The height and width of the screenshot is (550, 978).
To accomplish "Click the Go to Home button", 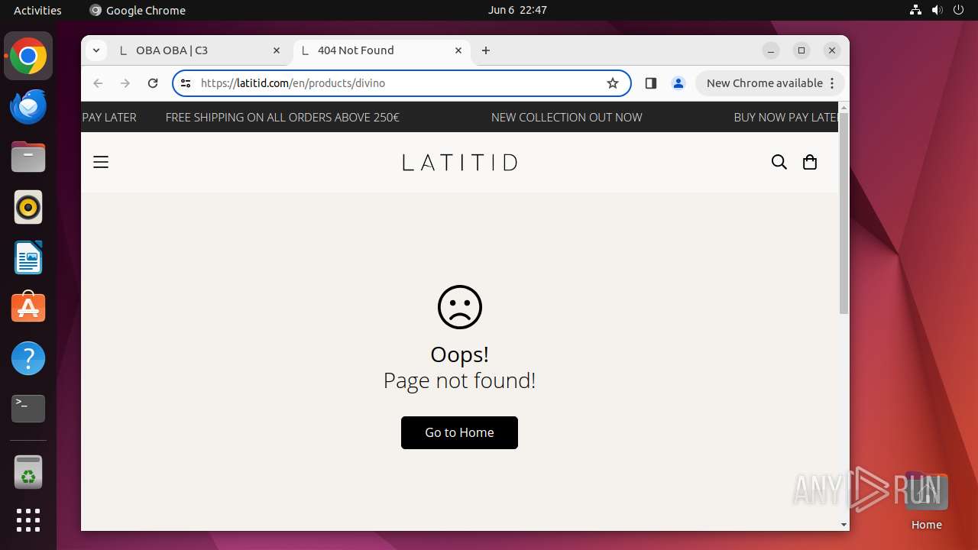I will [x=459, y=432].
